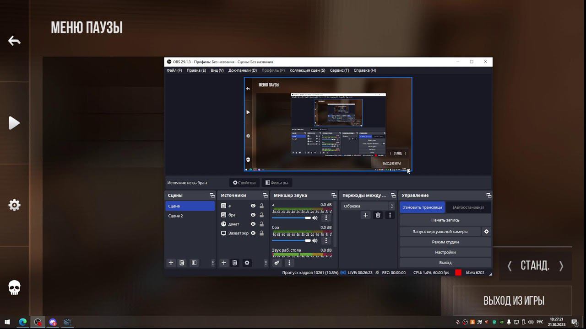
Task: Open advanced audio properties gears in the mixer
Action: coord(277,263)
